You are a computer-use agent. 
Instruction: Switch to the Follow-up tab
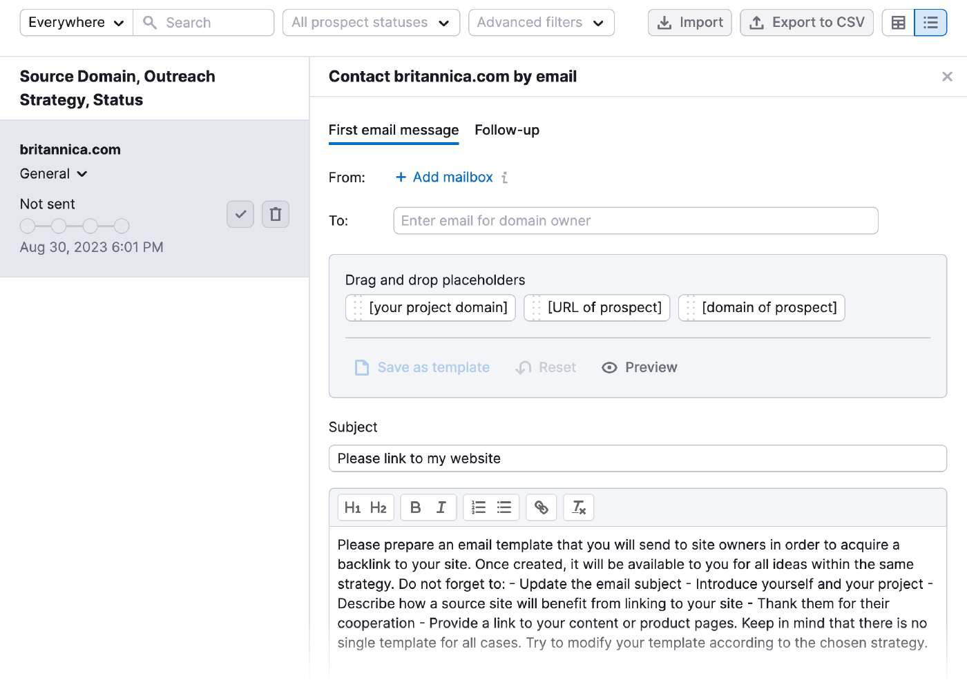[507, 130]
